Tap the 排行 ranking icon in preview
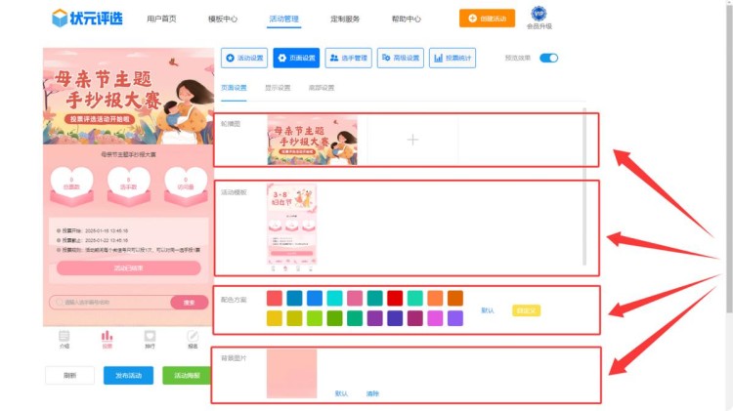 (x=150, y=339)
